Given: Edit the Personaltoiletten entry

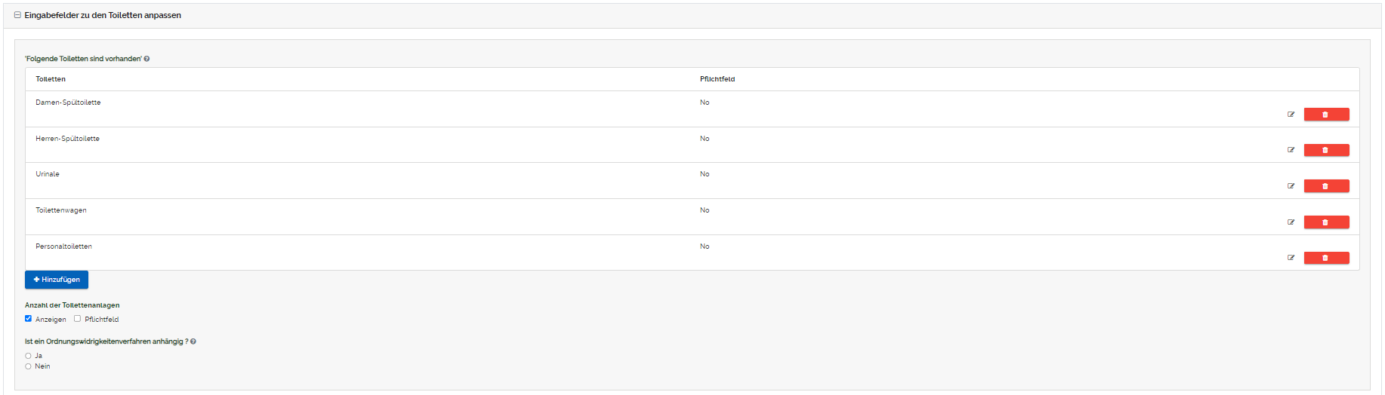Looking at the screenshot, I should 1291,258.
